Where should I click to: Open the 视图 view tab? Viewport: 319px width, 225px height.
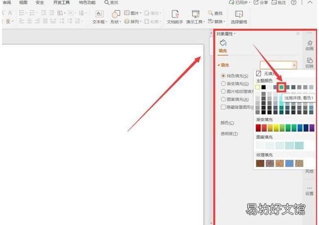click(23, 2)
